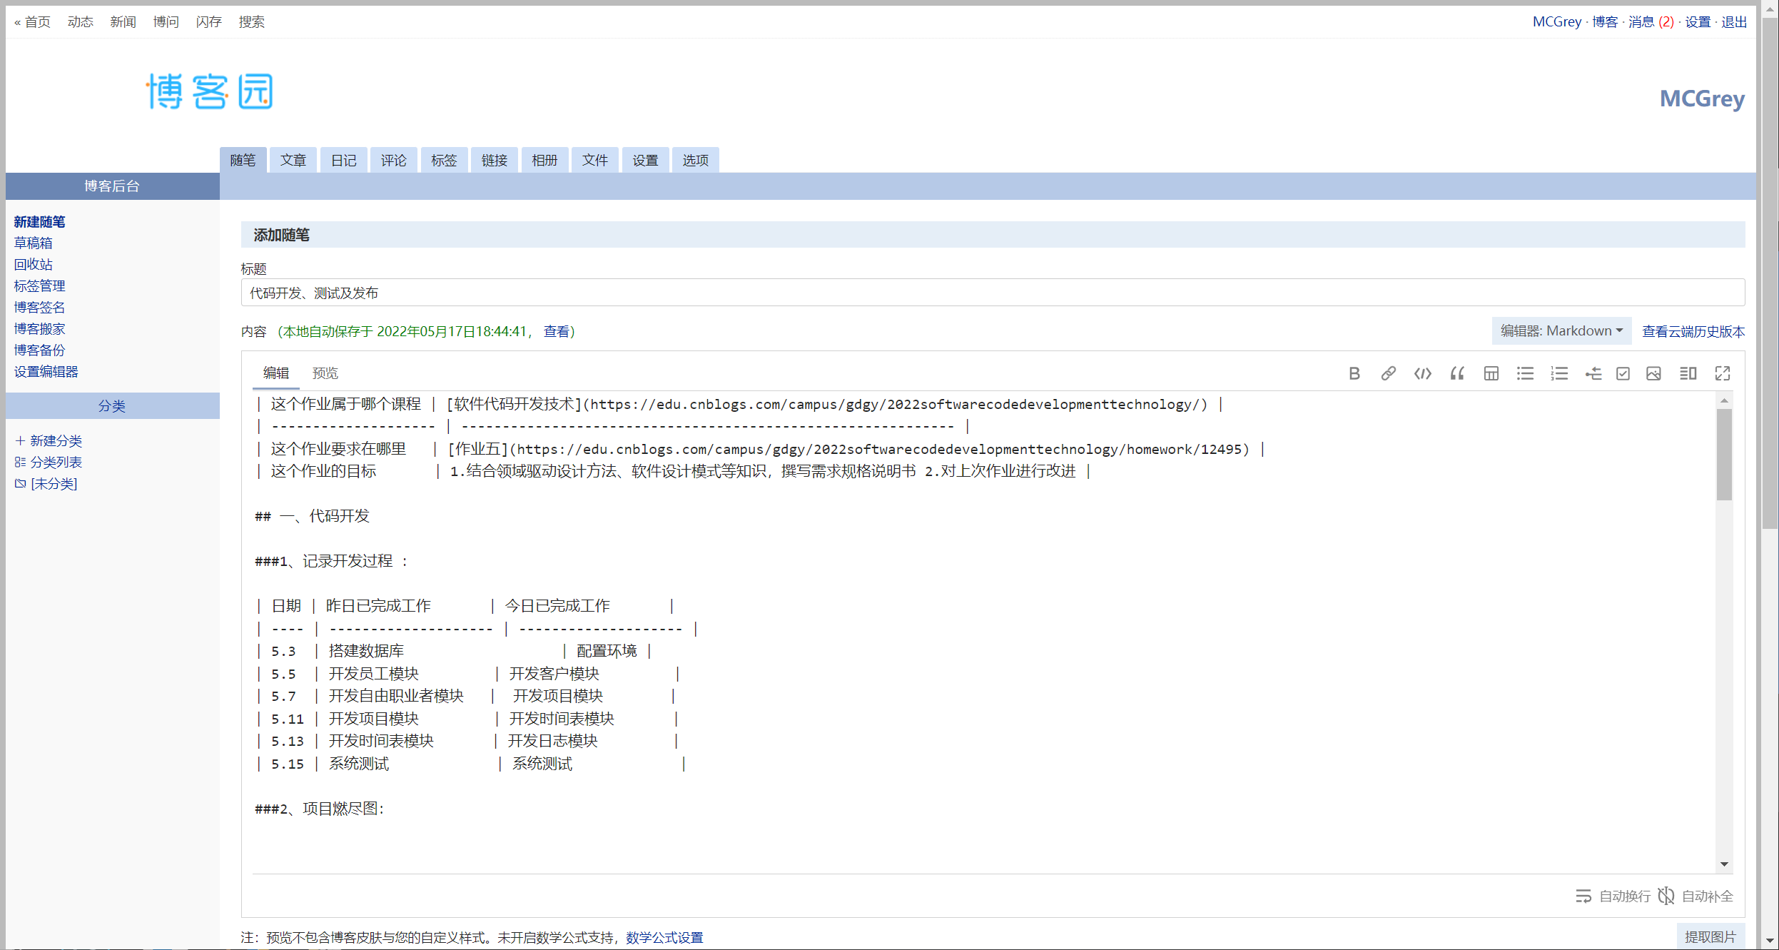Enter fullscreen editing mode
Screen dimensions: 1779x950
click(x=1722, y=373)
